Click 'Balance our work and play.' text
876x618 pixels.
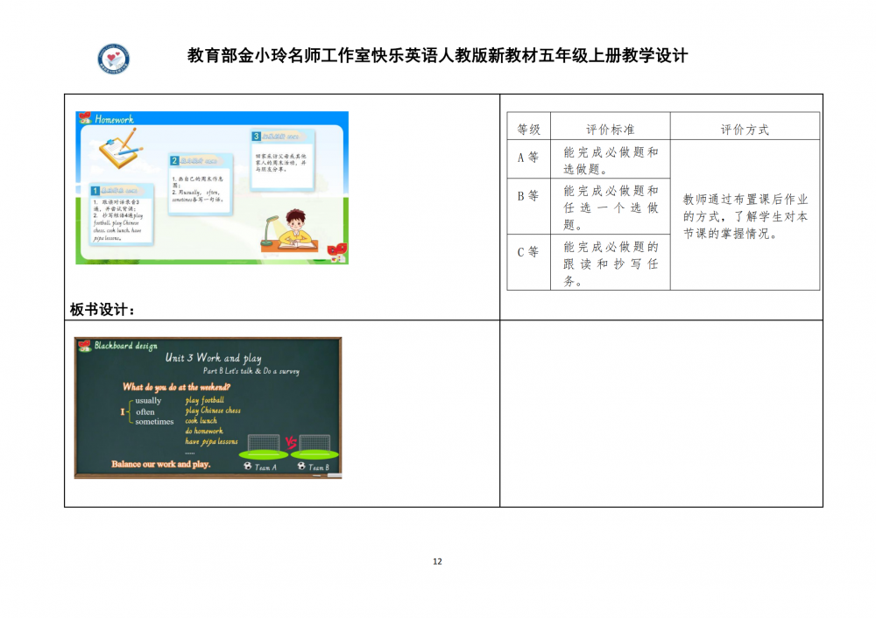[161, 464]
